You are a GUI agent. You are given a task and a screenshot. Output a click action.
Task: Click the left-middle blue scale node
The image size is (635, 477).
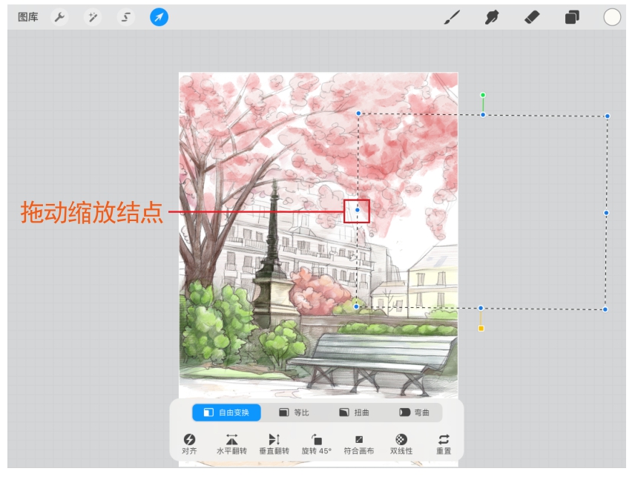358,210
